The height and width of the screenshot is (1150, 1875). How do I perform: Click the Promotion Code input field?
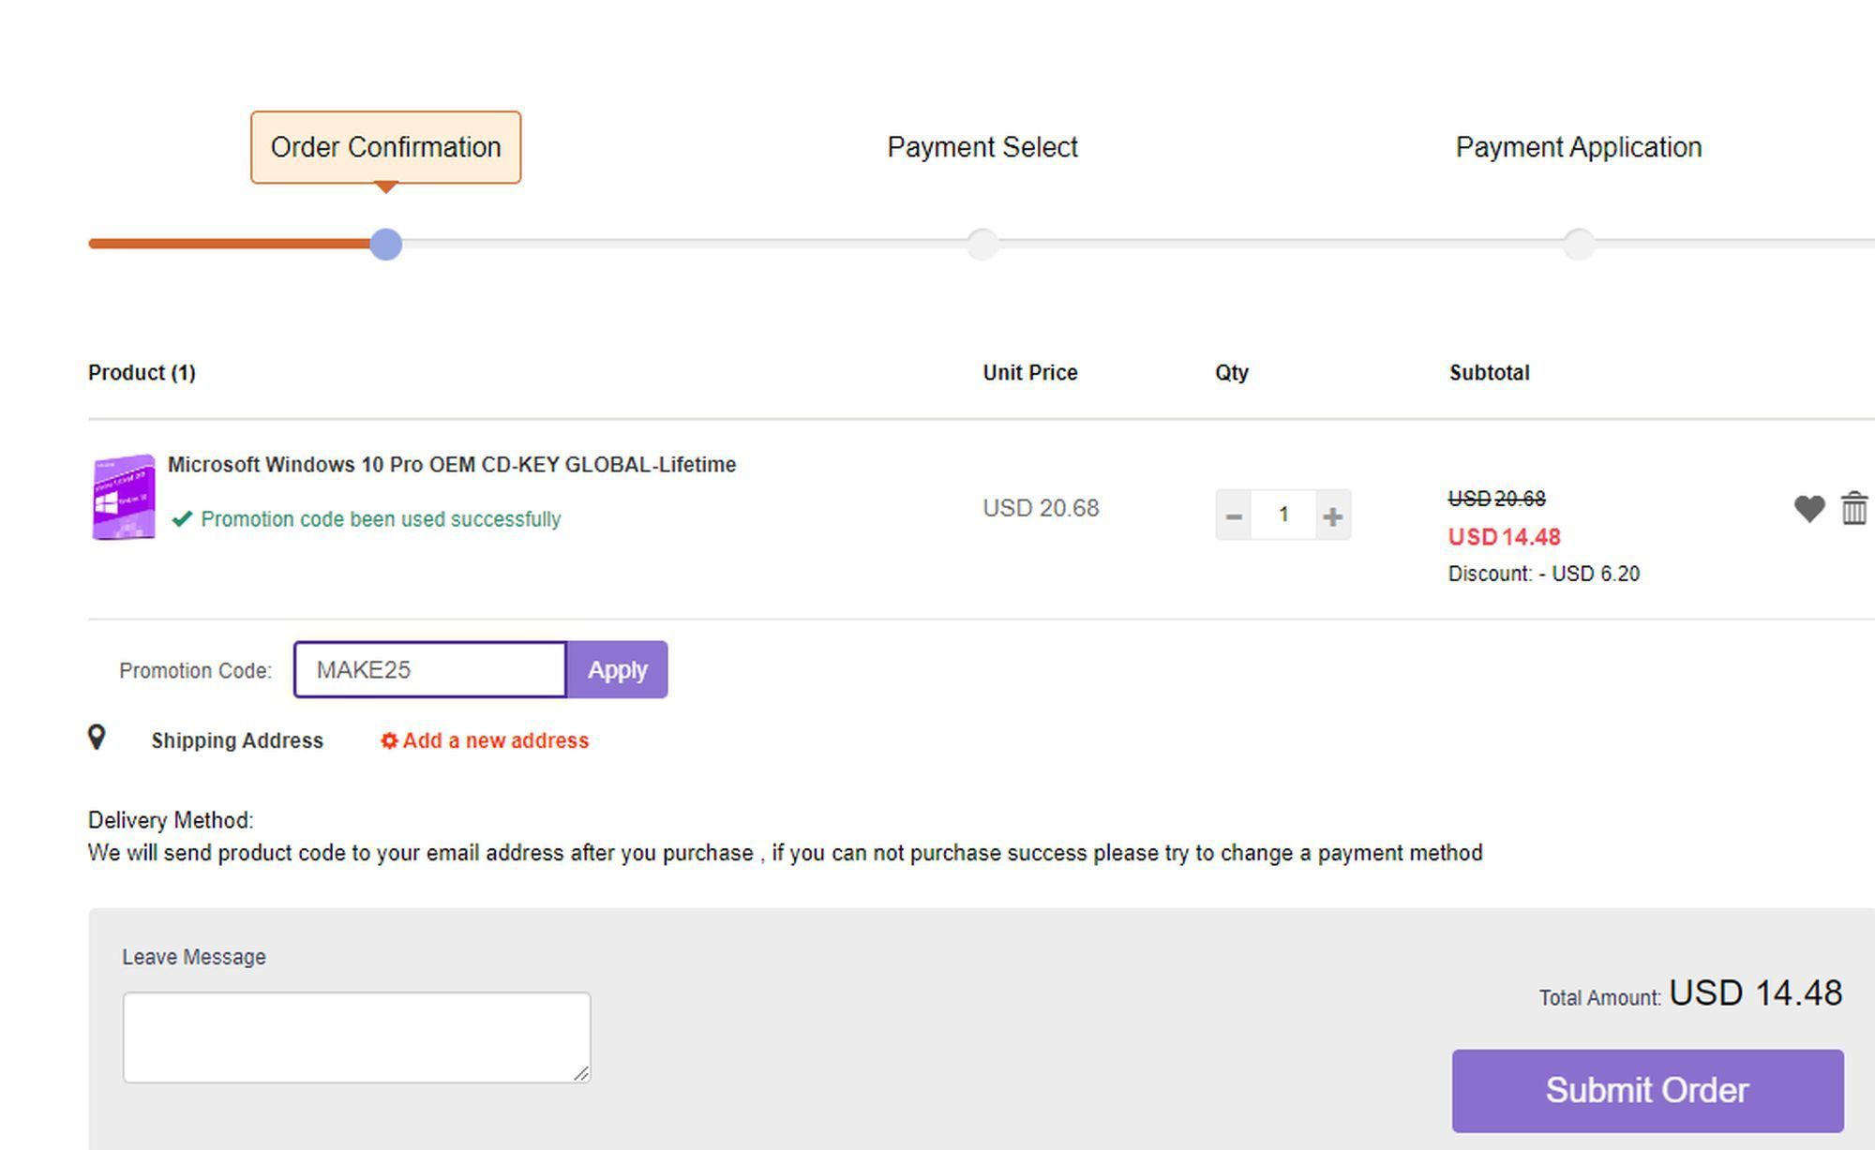[431, 669]
